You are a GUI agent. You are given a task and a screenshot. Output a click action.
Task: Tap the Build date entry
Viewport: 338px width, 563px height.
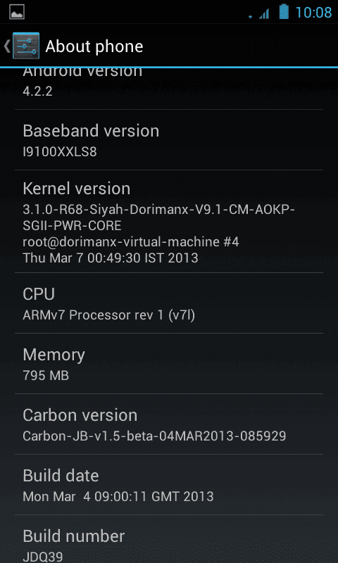coord(169,484)
